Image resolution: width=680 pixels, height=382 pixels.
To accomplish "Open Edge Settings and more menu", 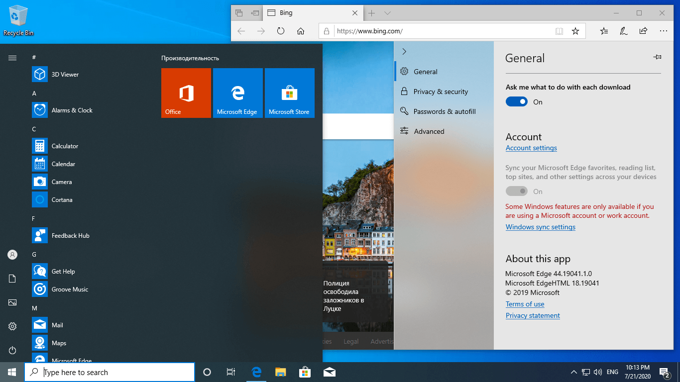I will pos(663,31).
